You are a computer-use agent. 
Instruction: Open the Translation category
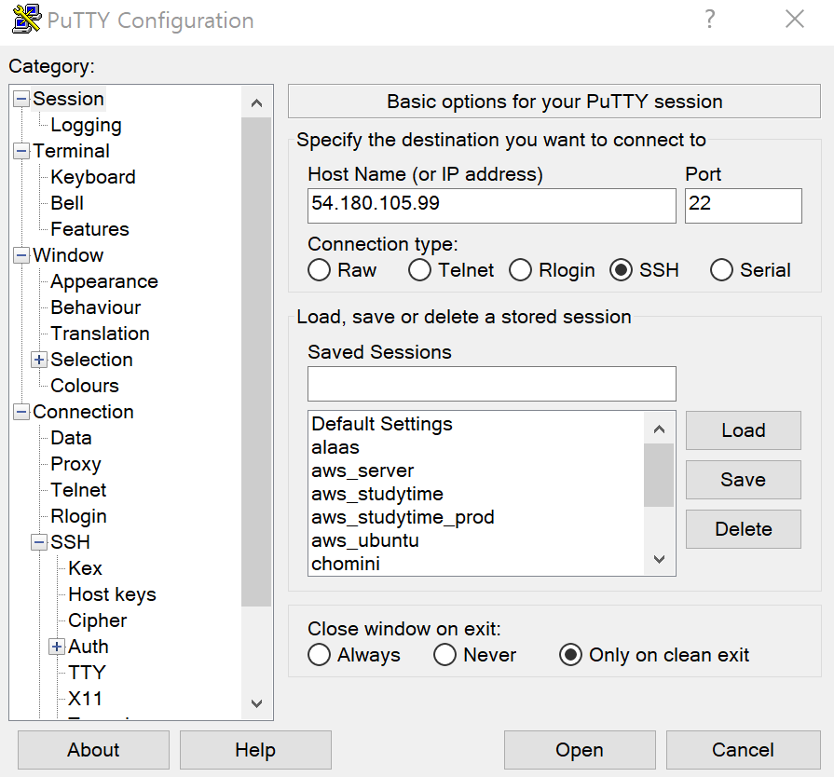pyautogui.click(x=100, y=334)
